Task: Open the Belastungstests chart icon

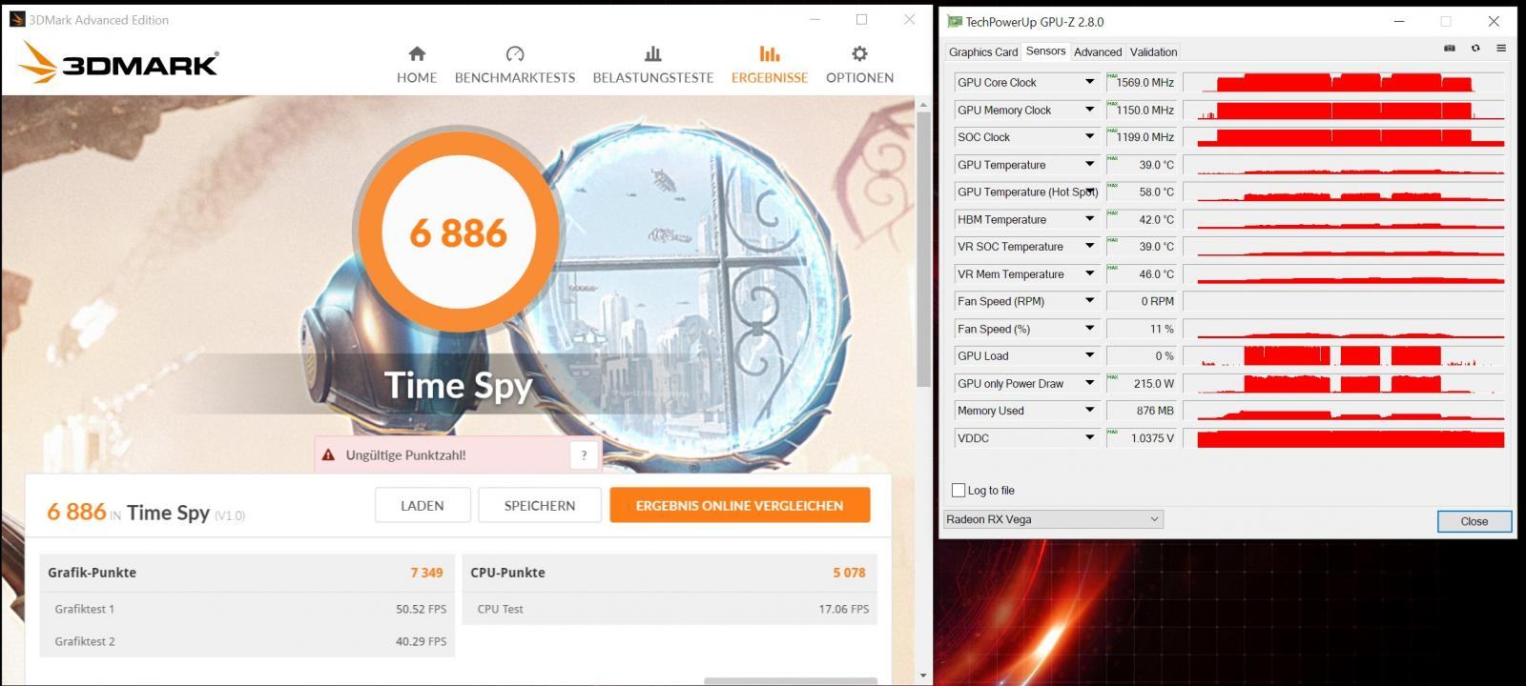Action: [x=653, y=54]
